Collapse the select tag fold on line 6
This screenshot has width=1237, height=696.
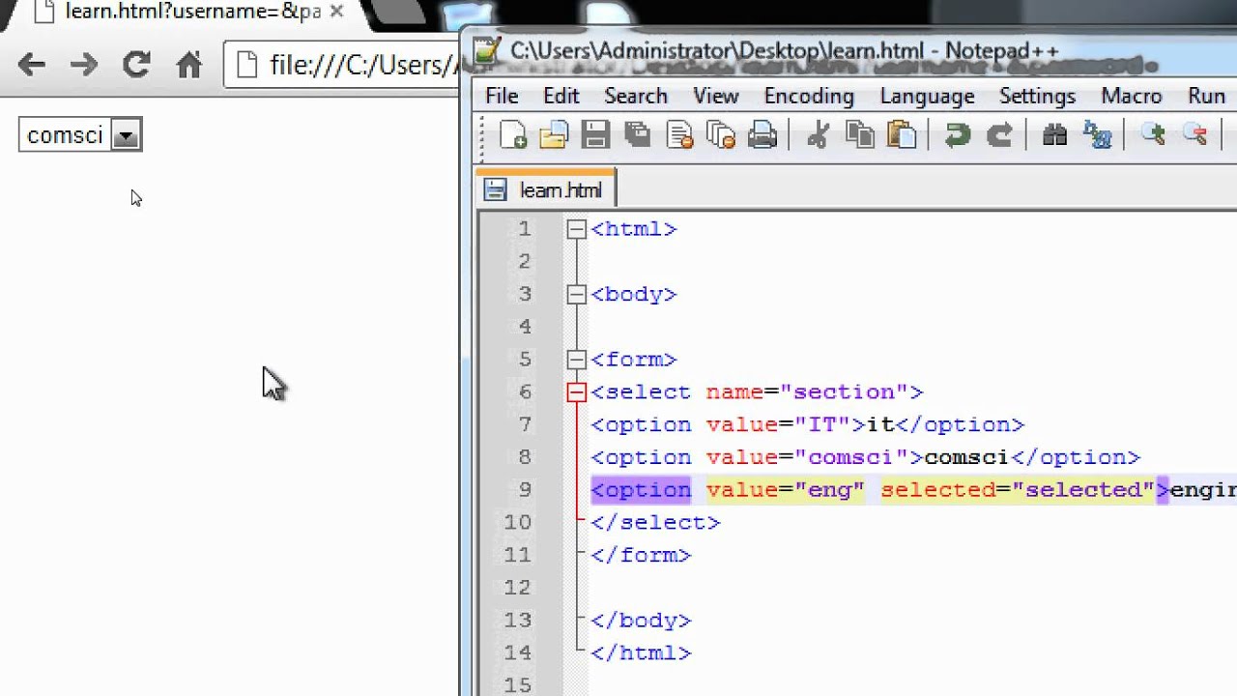click(x=577, y=391)
